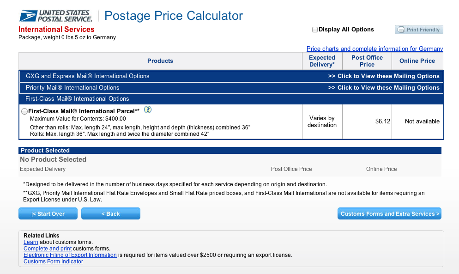Go back with the Back button
The width and height of the screenshot is (459, 274).
pyautogui.click(x=111, y=213)
